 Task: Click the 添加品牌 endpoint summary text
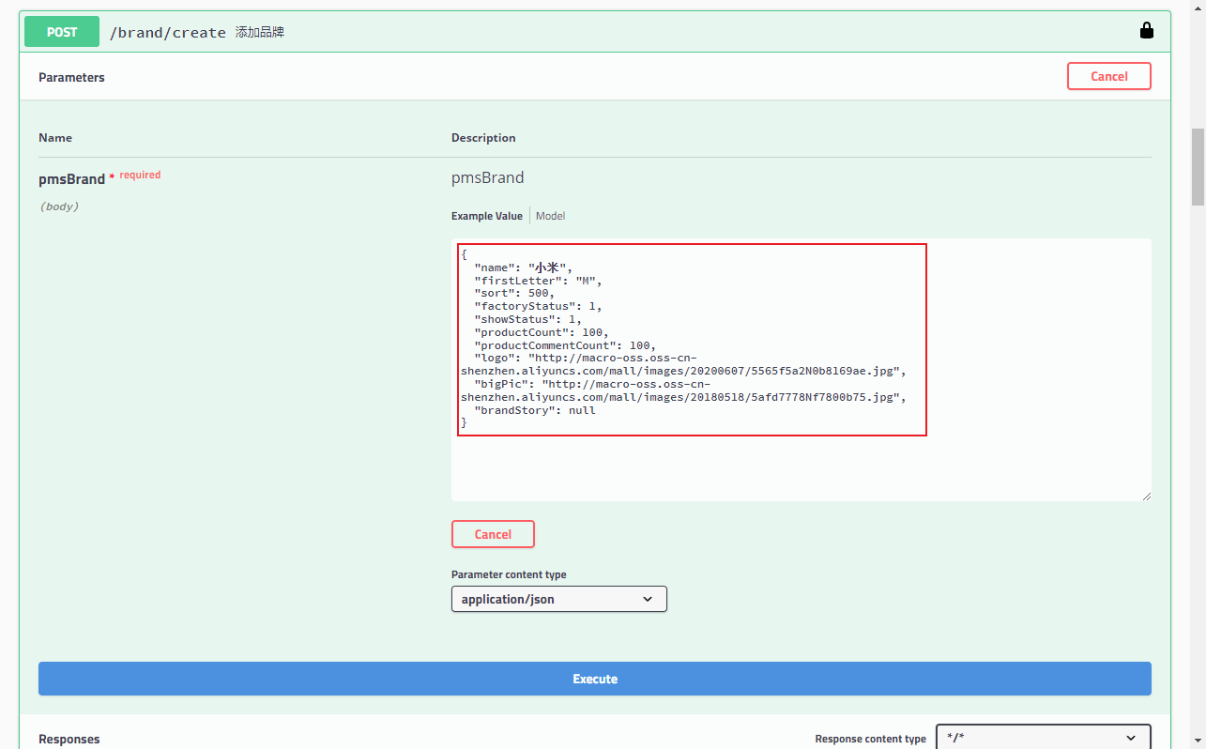tap(260, 32)
